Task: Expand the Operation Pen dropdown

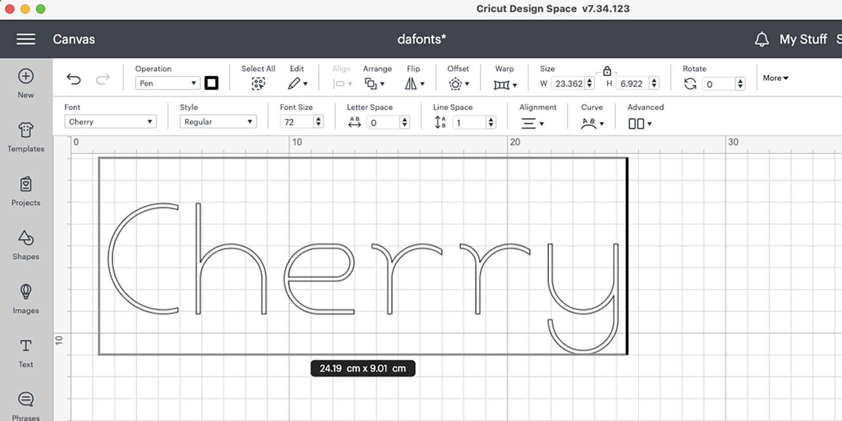Action: [x=167, y=83]
